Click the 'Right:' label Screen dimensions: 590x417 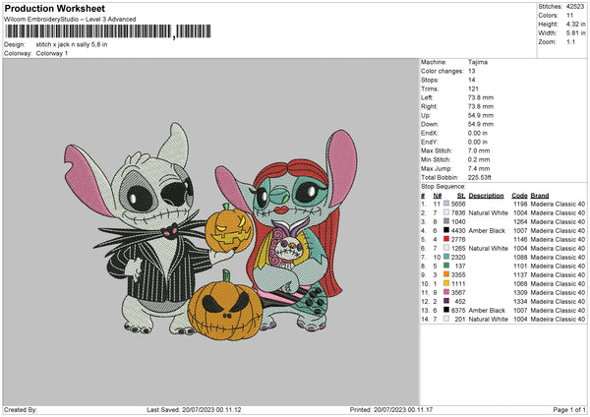[429, 106]
